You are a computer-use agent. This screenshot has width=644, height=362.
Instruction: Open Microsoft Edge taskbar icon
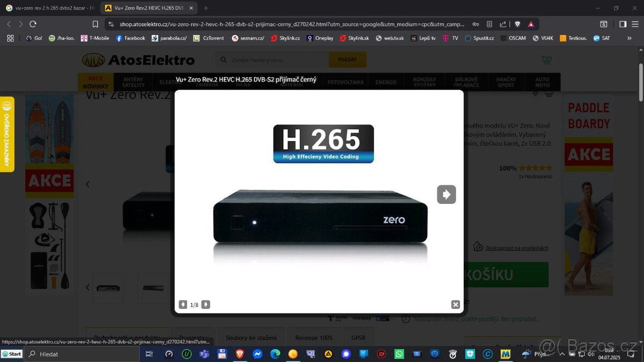click(x=275, y=354)
